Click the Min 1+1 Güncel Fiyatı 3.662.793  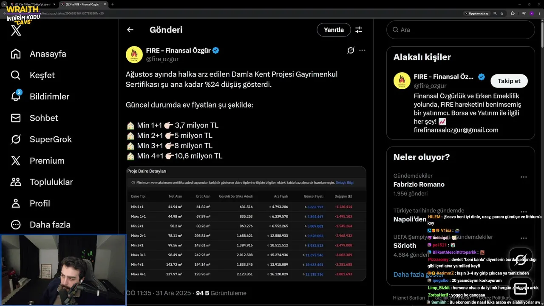(x=314, y=207)
